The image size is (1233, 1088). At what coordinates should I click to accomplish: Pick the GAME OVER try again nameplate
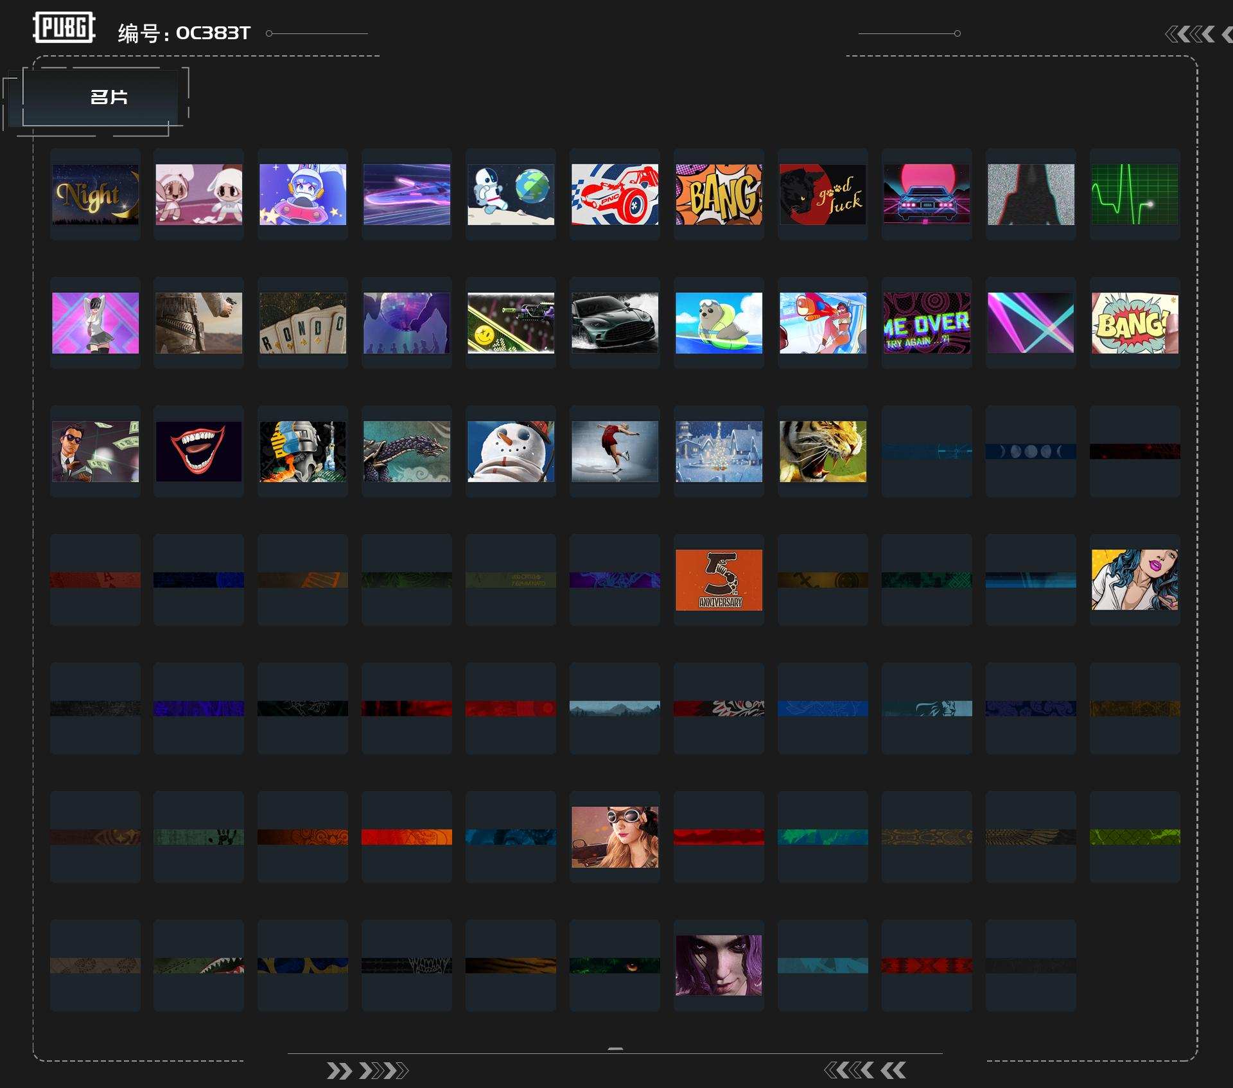927,323
